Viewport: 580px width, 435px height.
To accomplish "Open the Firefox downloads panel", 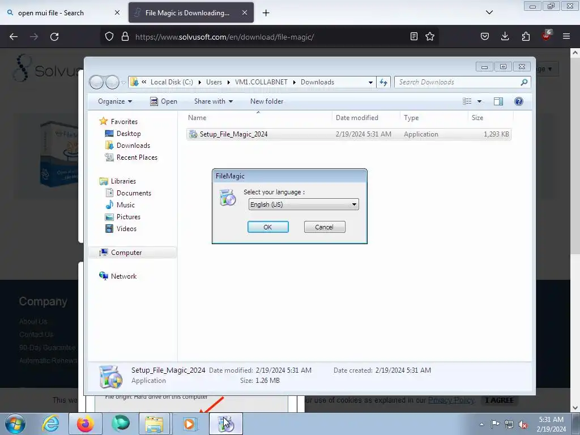I will (505, 36).
